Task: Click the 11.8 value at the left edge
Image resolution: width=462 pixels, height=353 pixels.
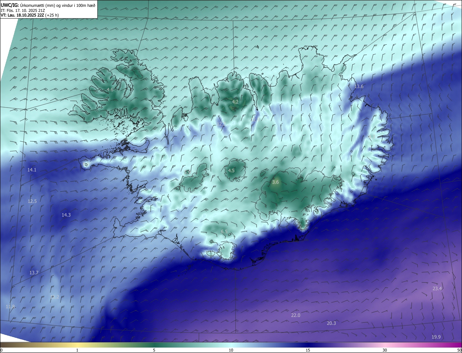Action: tap(10, 306)
